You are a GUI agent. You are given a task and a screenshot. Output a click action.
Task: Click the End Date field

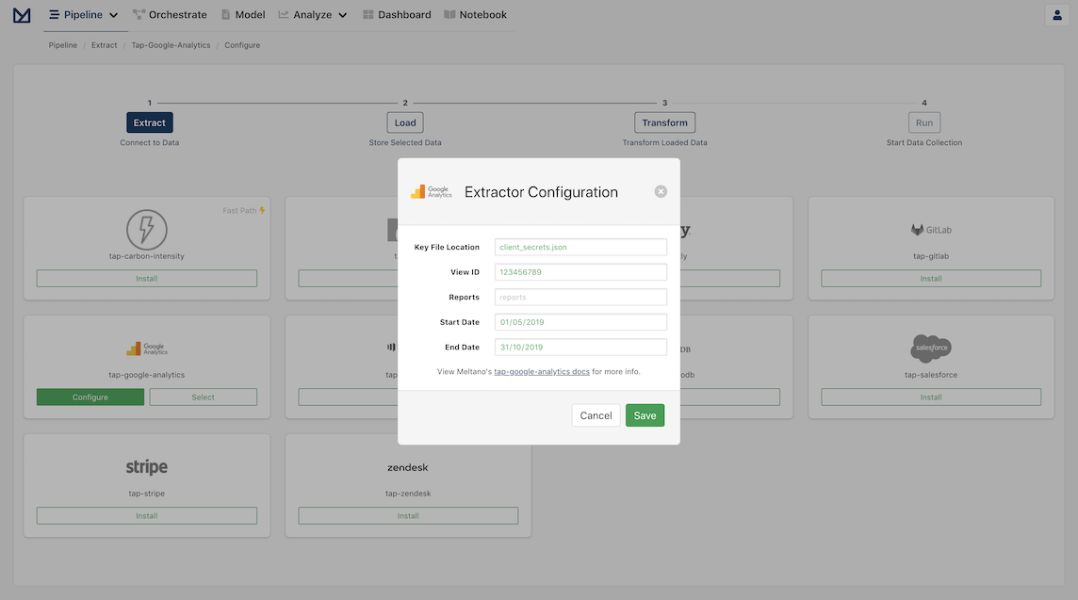pos(580,347)
